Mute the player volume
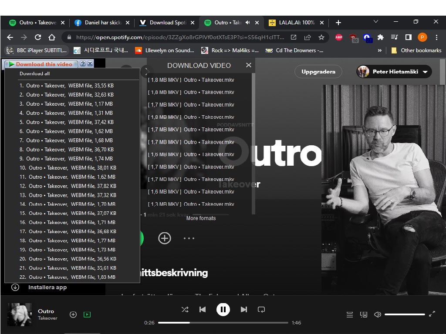This screenshot has height=334, width=446. coord(378,314)
